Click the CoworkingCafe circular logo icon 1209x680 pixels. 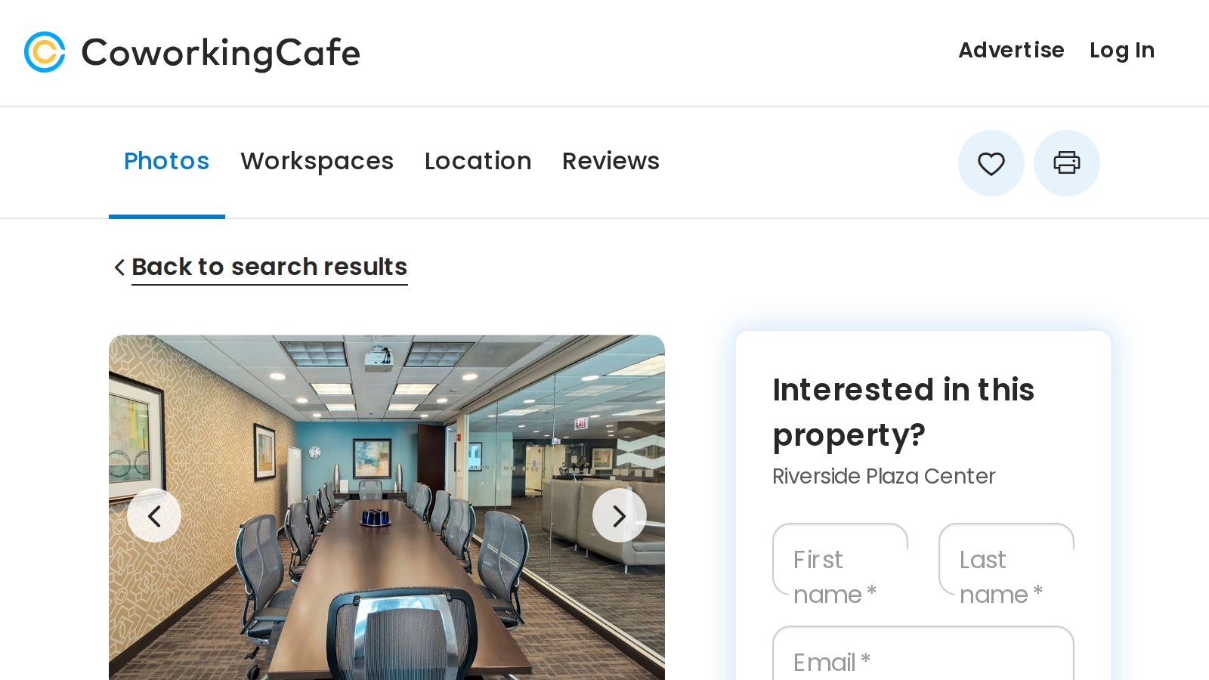click(x=45, y=52)
